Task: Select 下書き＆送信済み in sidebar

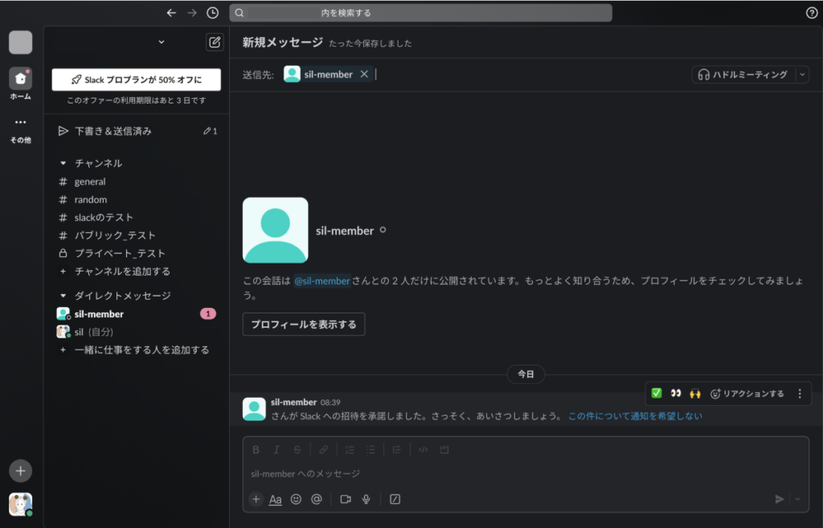Action: tap(113, 131)
